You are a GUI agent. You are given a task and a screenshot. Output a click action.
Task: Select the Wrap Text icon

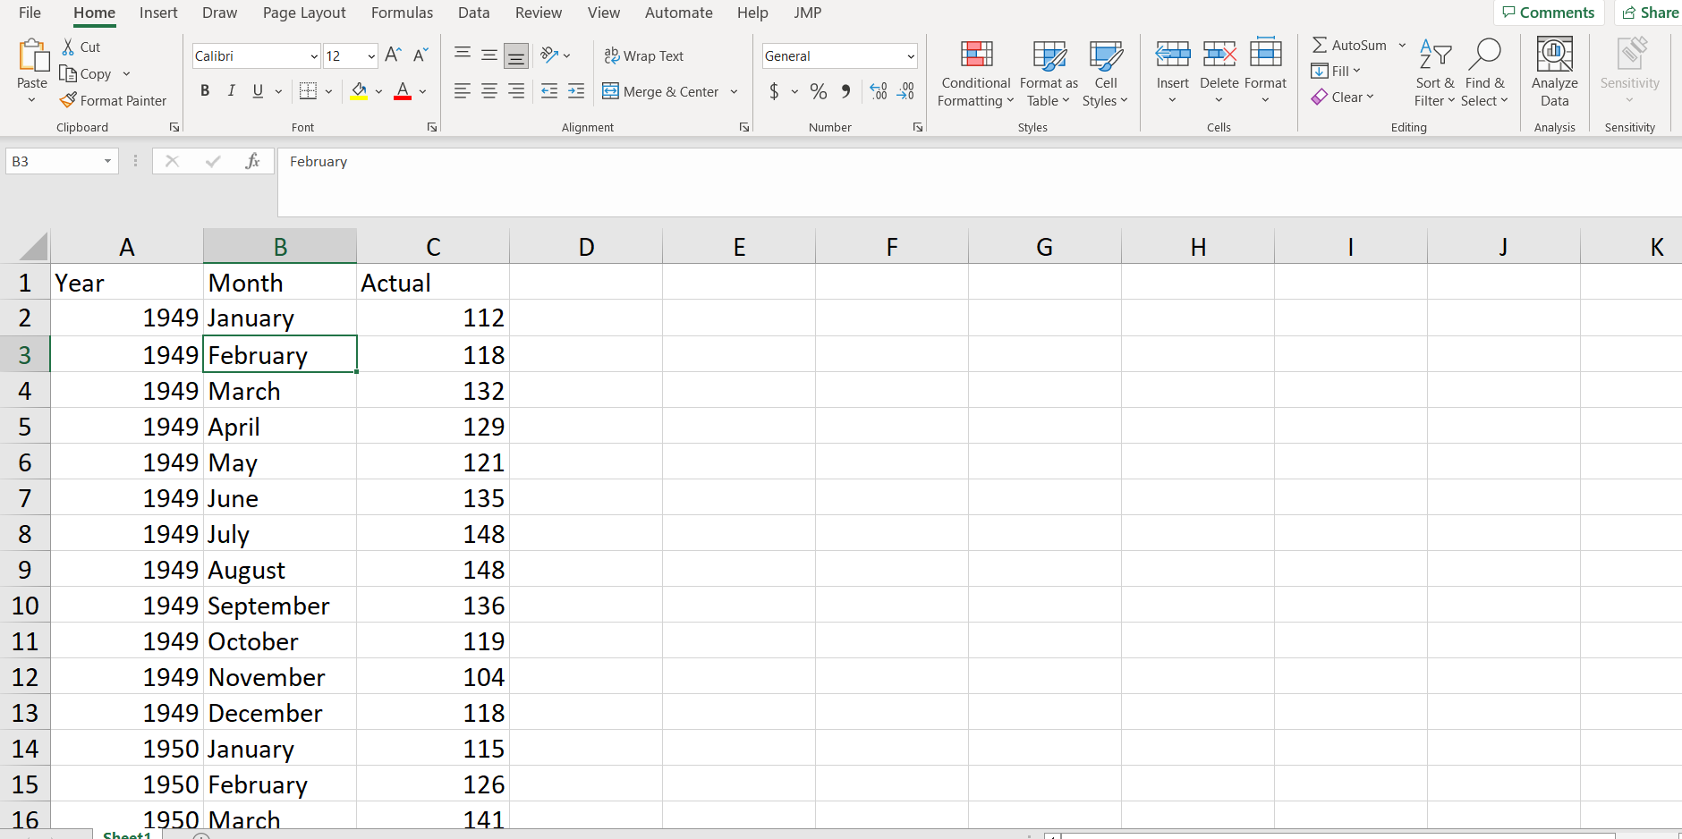614,55
